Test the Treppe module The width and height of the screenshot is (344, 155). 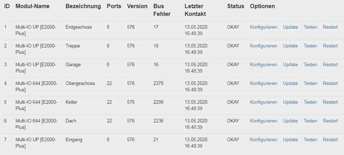tap(310, 46)
